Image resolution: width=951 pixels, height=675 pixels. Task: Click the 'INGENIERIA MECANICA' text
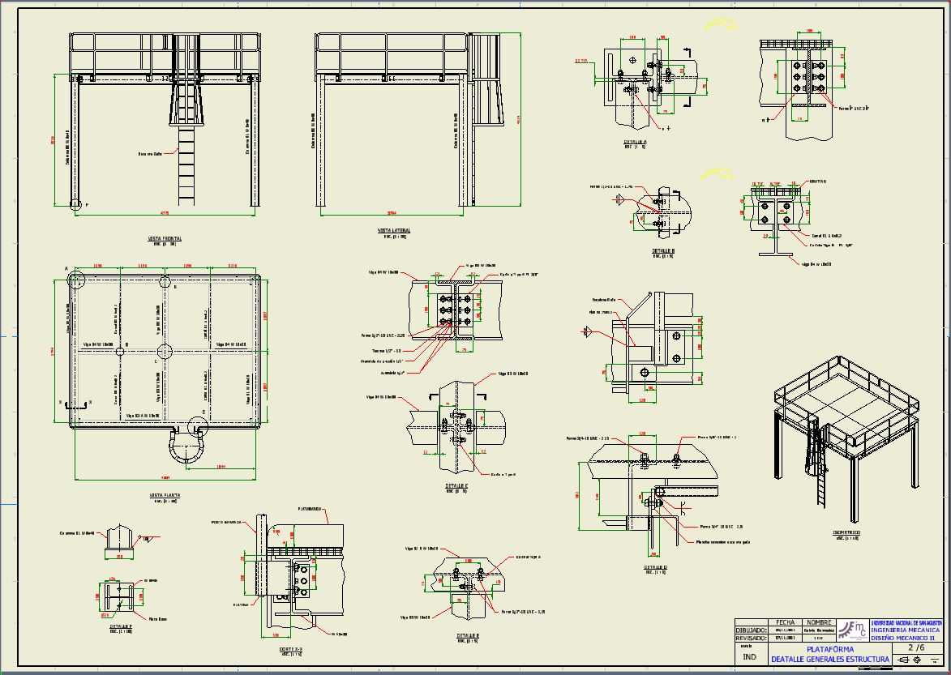(906, 630)
